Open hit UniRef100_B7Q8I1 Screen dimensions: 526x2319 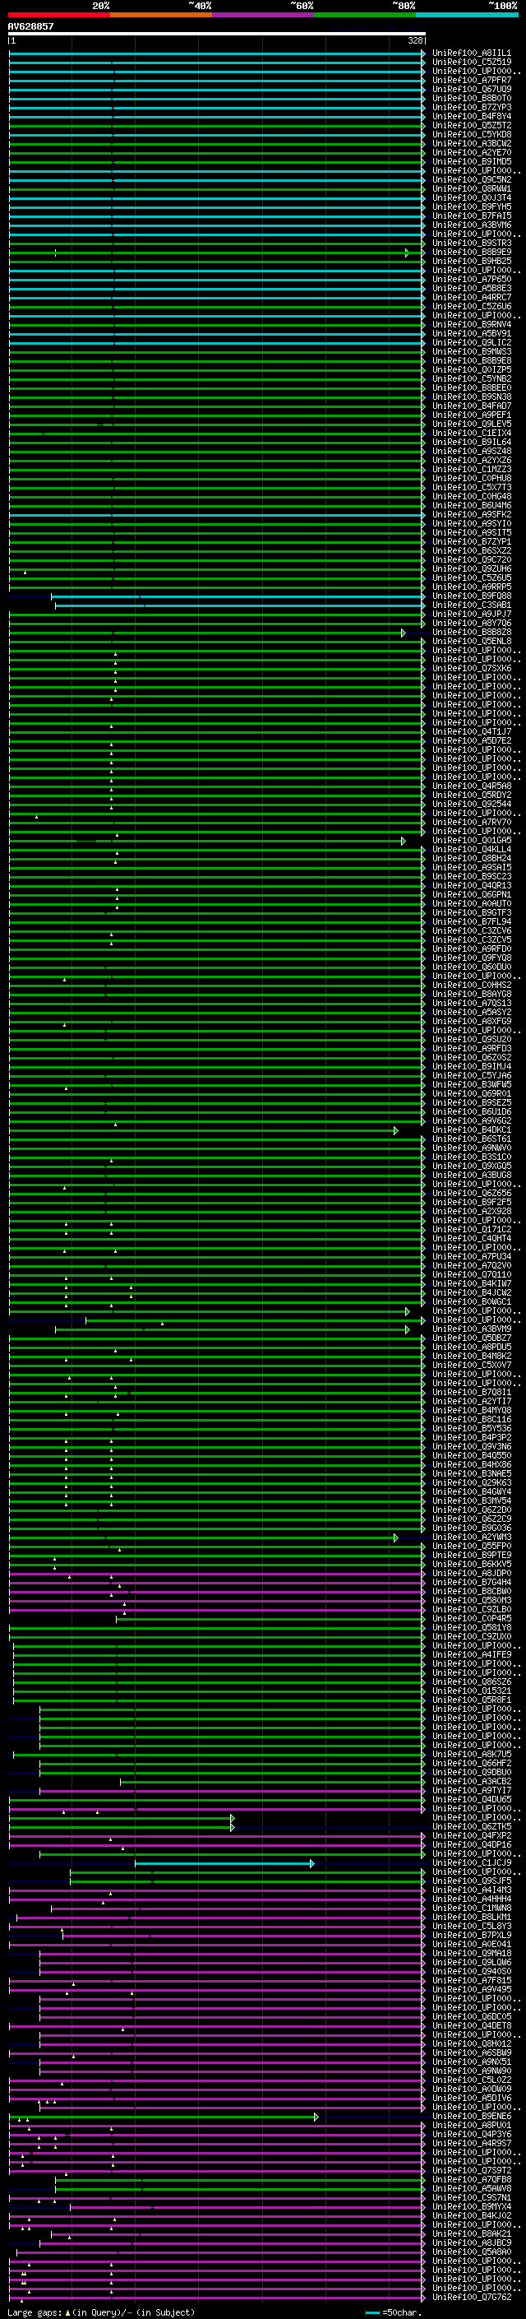tap(472, 1392)
